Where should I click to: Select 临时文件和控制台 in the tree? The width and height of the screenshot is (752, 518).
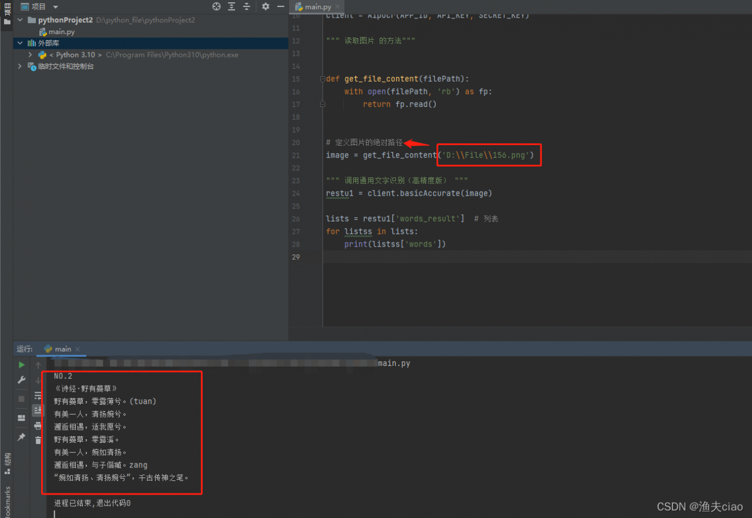66,66
